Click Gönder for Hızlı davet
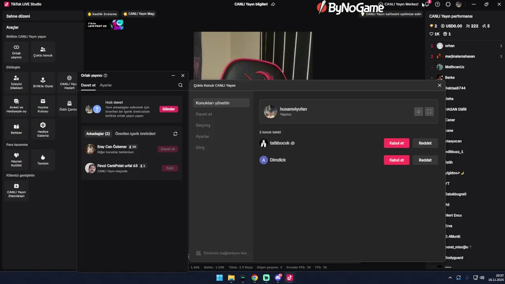The image size is (505, 284). (168, 109)
